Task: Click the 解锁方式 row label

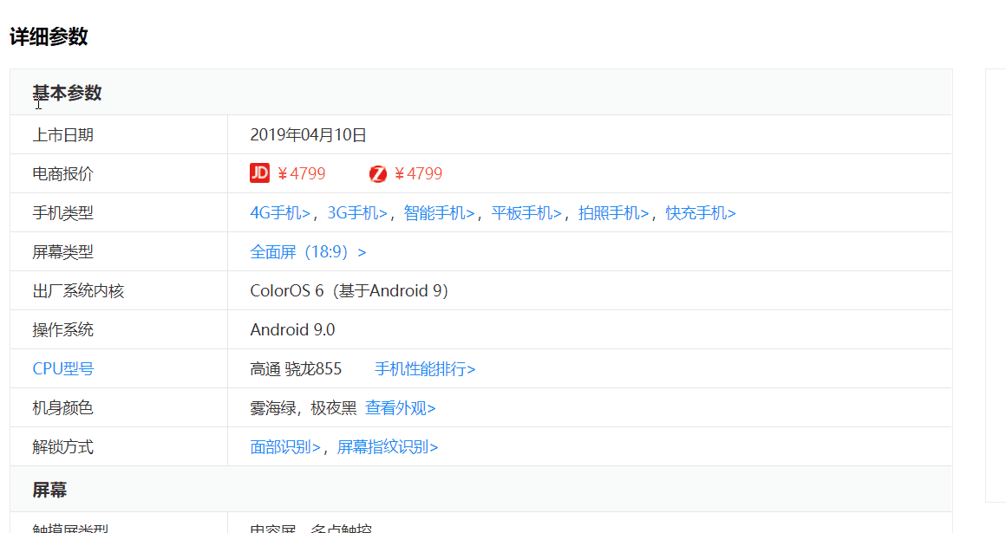Action: click(x=62, y=447)
